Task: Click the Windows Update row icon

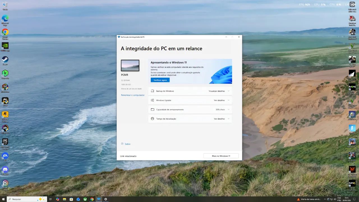Action: pos(153,100)
